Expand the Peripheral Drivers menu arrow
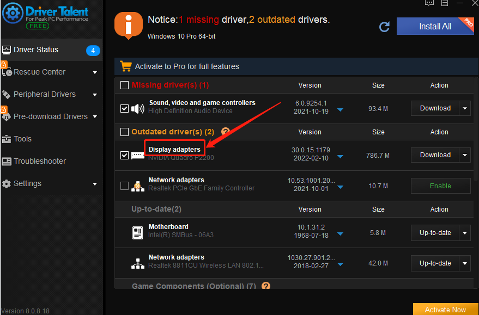The image size is (479, 315). (95, 95)
